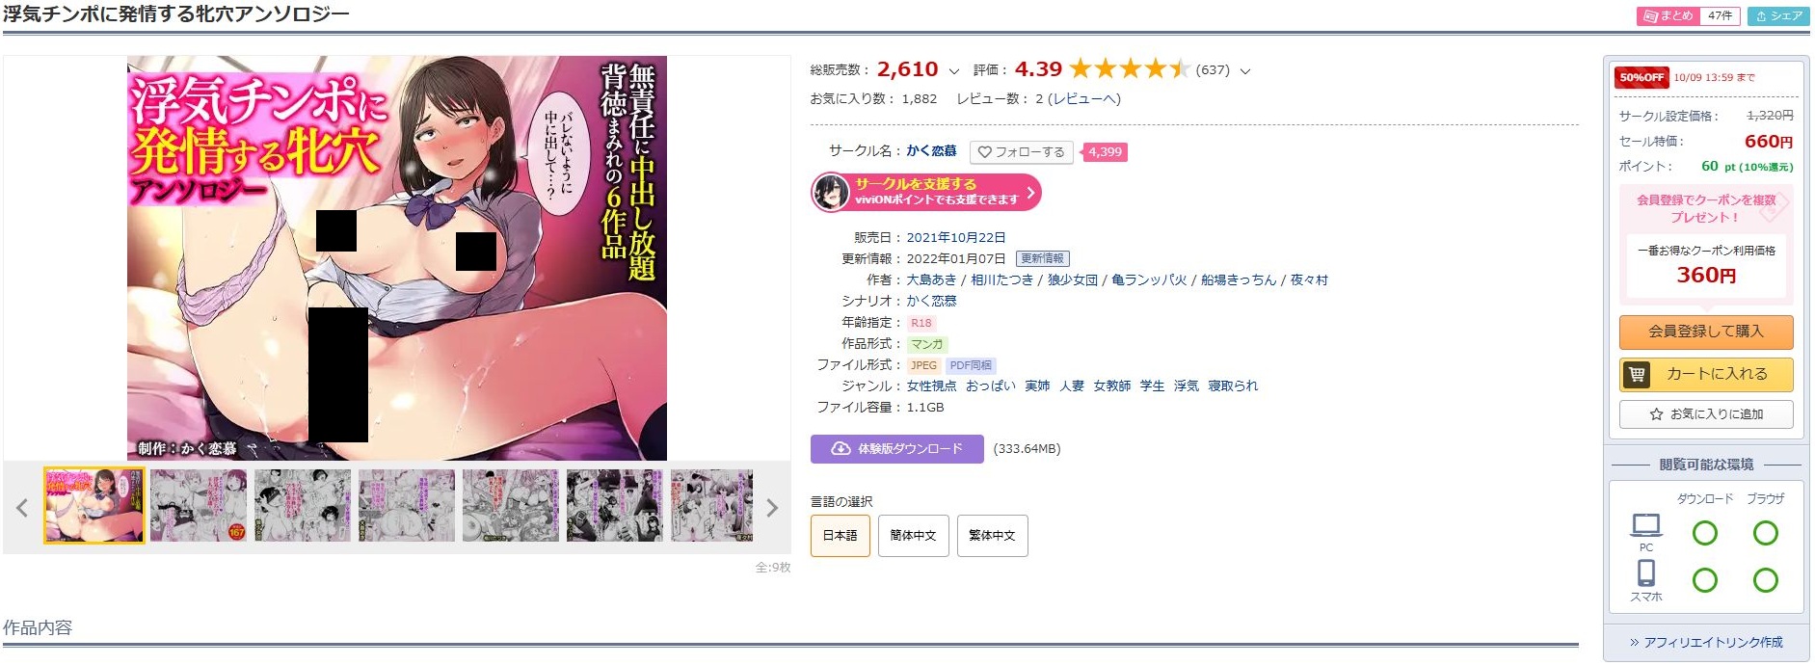Screen dimensions: 1815x665
Task: Open the アフィリエイトリンク作成 link
Action: pyautogui.click(x=1706, y=643)
